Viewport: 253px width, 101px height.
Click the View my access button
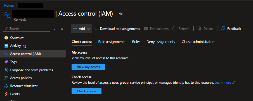88,67
